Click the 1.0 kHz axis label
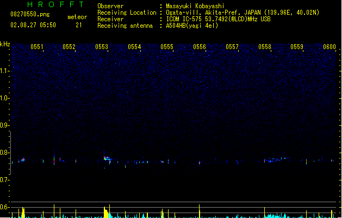The image size is (342, 218). tap(4, 98)
